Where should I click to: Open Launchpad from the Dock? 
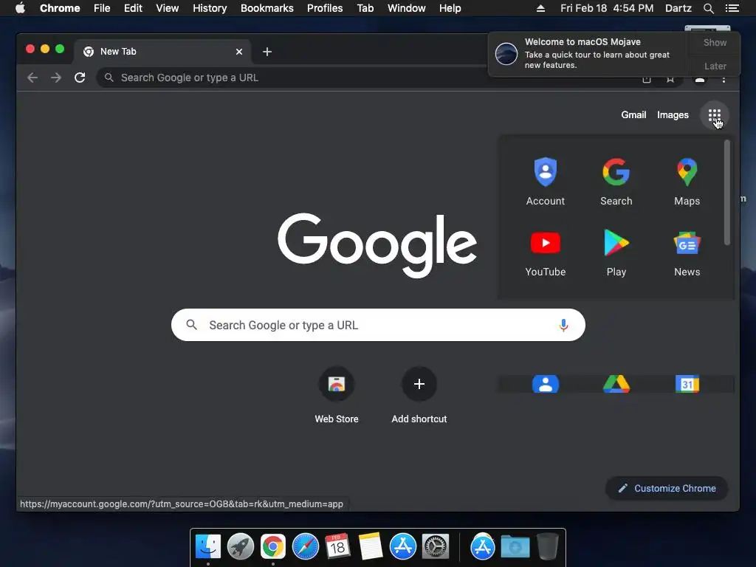pos(241,547)
